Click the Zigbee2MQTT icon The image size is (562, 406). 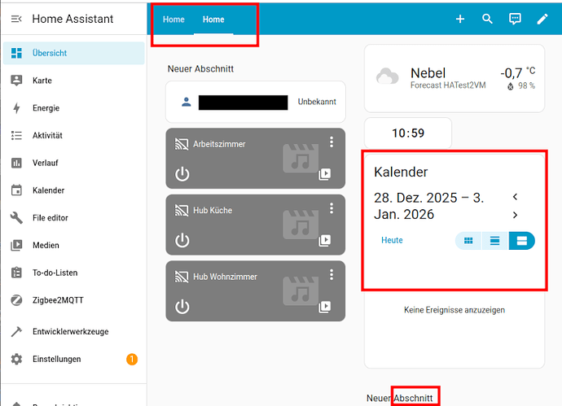click(x=16, y=300)
